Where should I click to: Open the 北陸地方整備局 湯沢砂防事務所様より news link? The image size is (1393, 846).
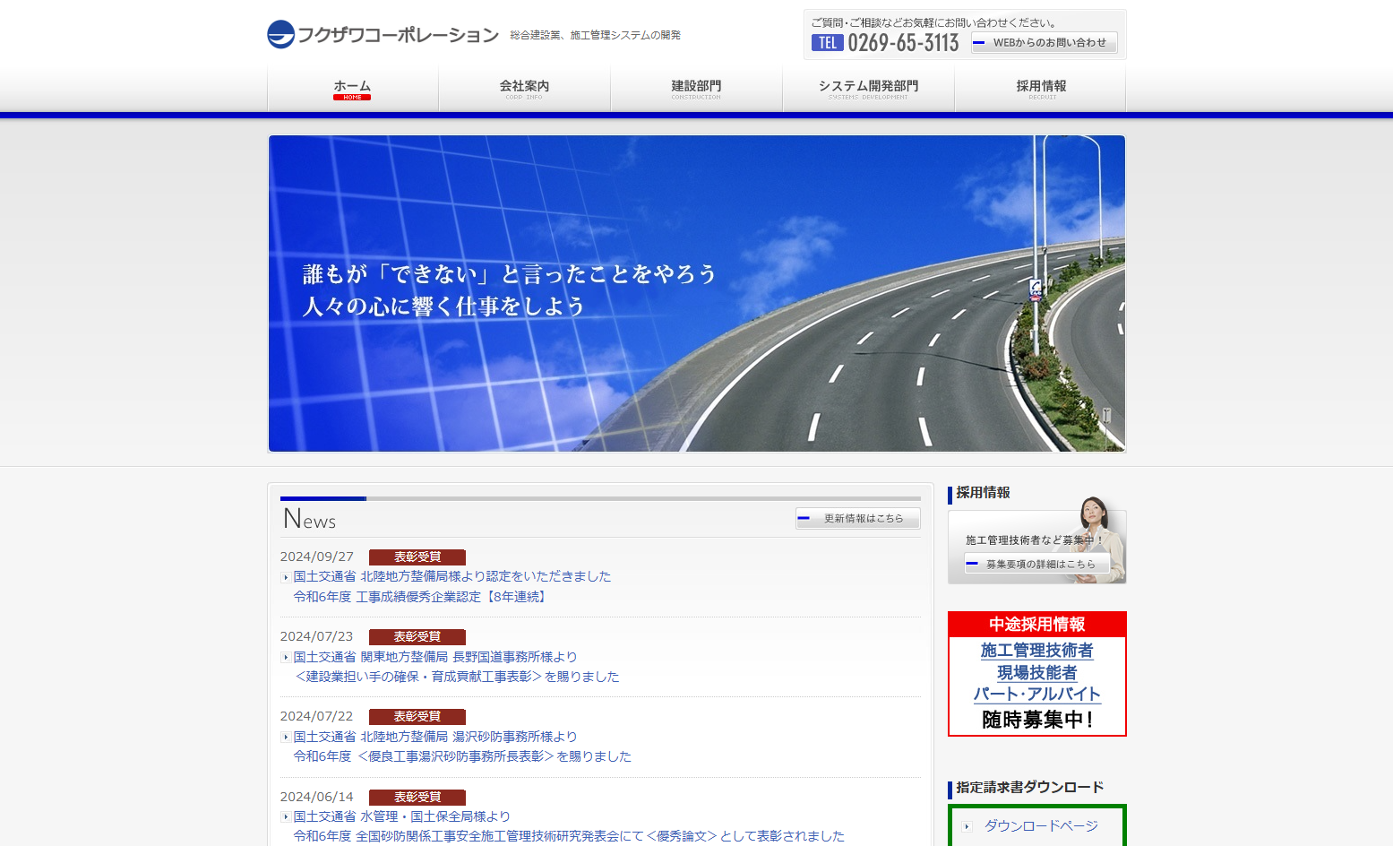coord(435,737)
